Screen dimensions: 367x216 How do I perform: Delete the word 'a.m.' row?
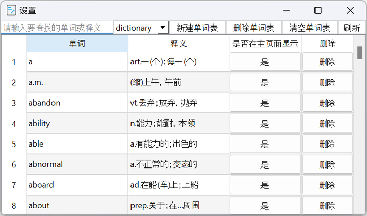327,82
